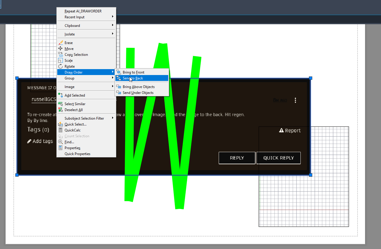Screen dimensions: 381x249
Task: Click the Find magnifier icon
Action: (x=60, y=142)
